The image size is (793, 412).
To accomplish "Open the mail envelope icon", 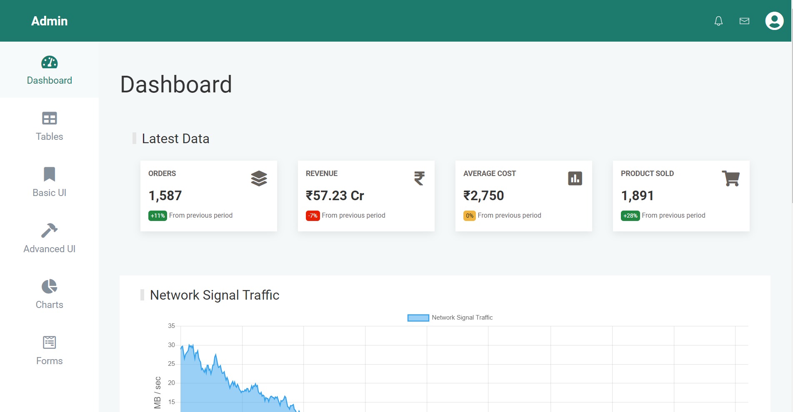I will coord(744,21).
